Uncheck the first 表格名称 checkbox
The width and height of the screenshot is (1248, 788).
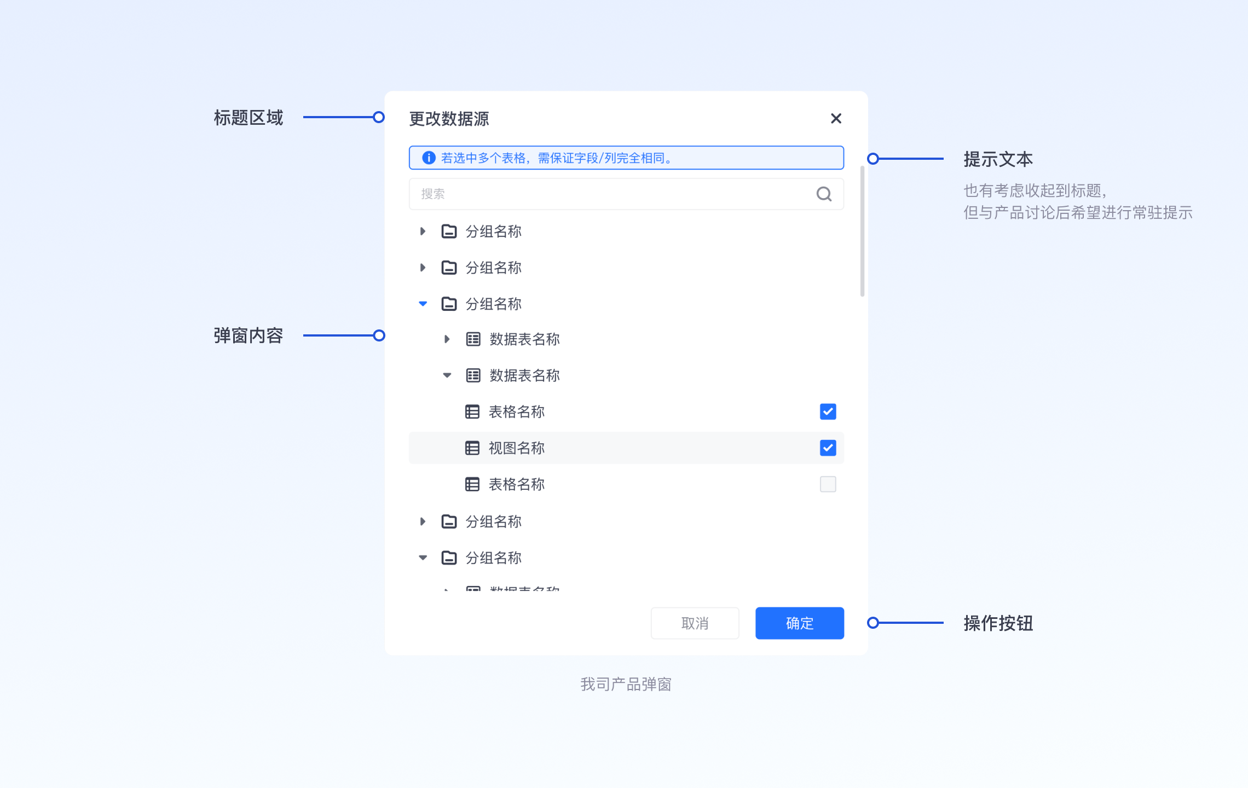click(828, 412)
